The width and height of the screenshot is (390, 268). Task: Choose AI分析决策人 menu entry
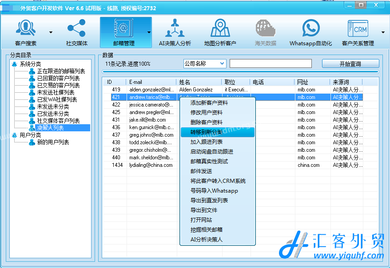point(218,240)
